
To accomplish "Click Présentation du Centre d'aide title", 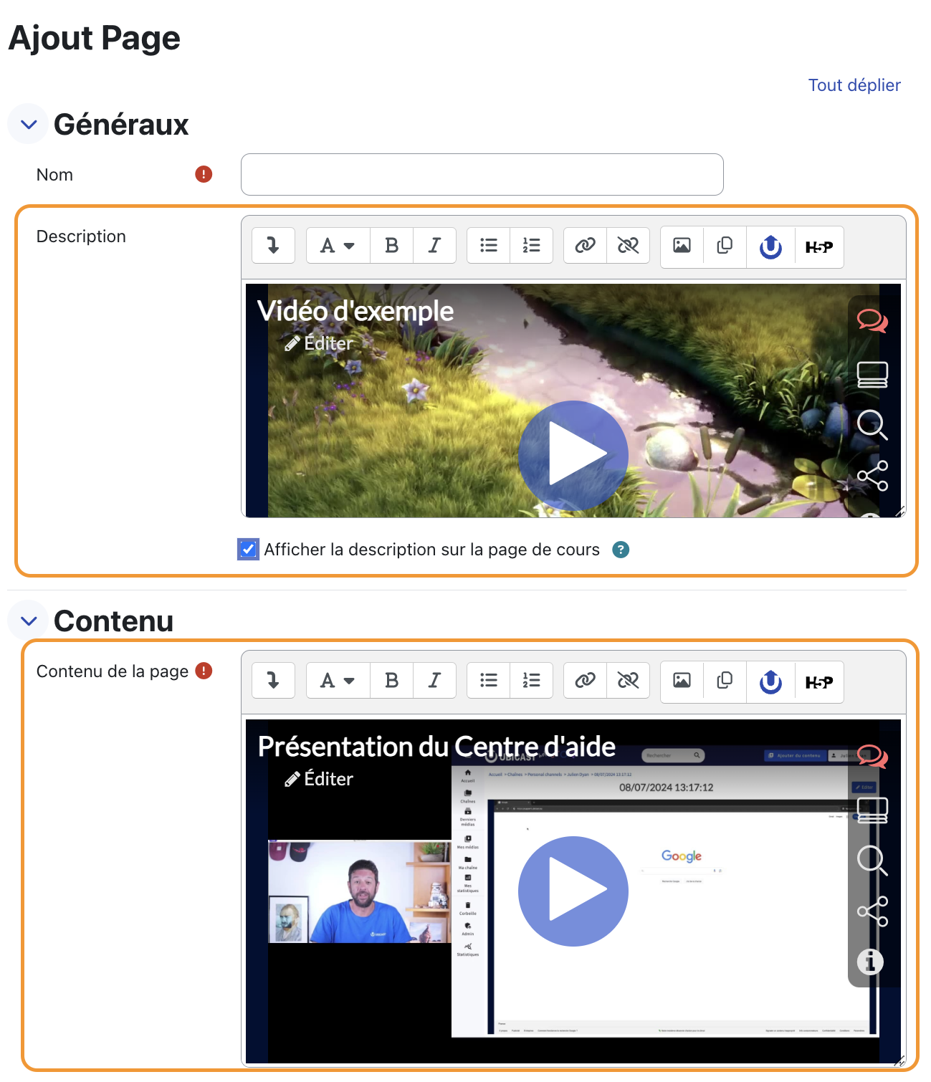I will click(x=436, y=747).
